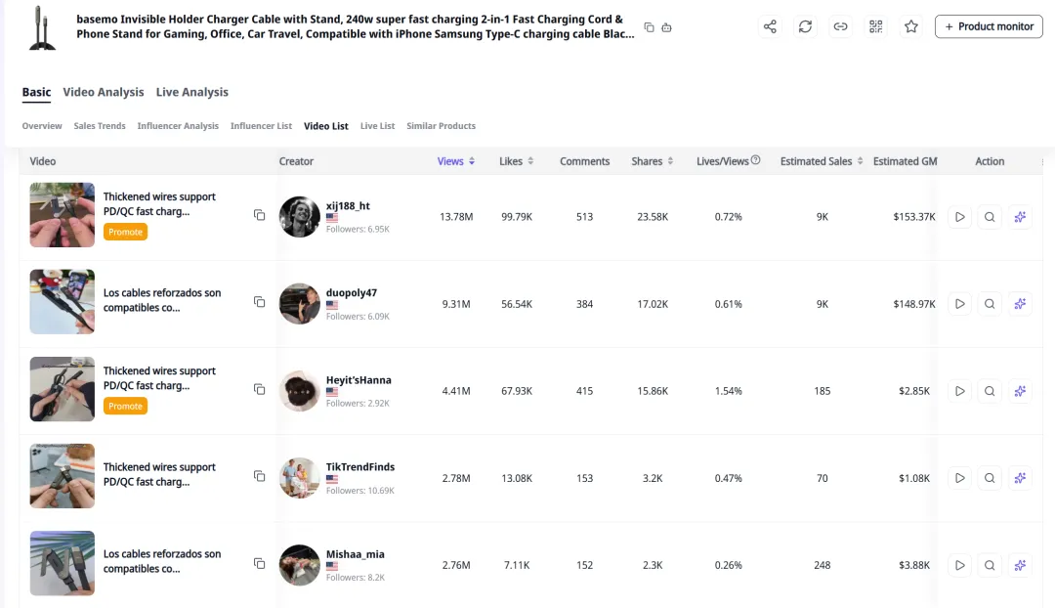Click the Promote badge on Heyit'sHanna's video
This screenshot has width=1055, height=608.
click(x=125, y=406)
